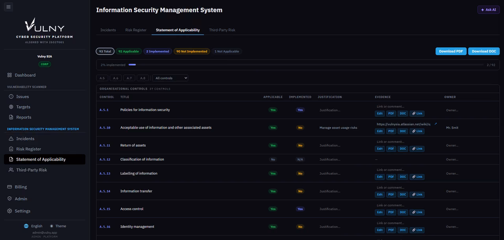Switch to the Risk Register tab
This screenshot has height=240, width=504.
(136, 30)
